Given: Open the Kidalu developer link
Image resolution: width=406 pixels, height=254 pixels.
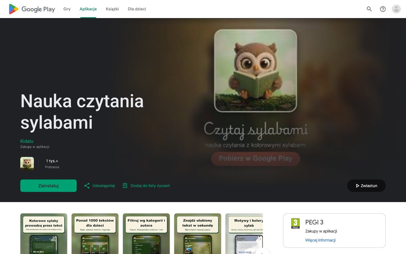Looking at the screenshot, I should point(27,141).
